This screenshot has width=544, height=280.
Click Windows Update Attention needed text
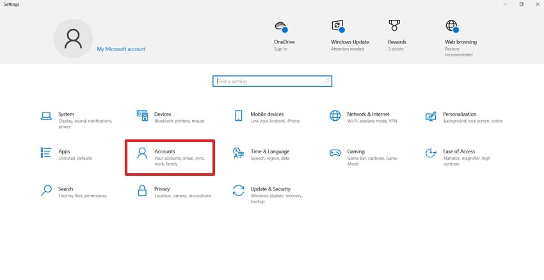(x=348, y=49)
